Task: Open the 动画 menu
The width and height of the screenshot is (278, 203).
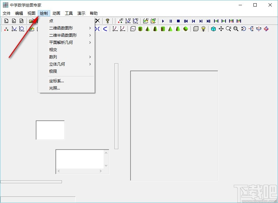Action: click(56, 13)
